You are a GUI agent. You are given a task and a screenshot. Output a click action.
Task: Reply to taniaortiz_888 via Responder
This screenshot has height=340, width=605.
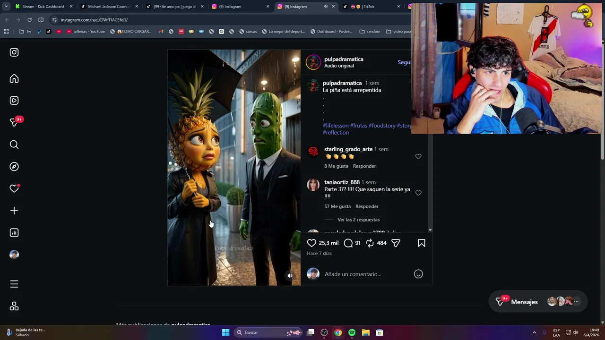(367, 206)
